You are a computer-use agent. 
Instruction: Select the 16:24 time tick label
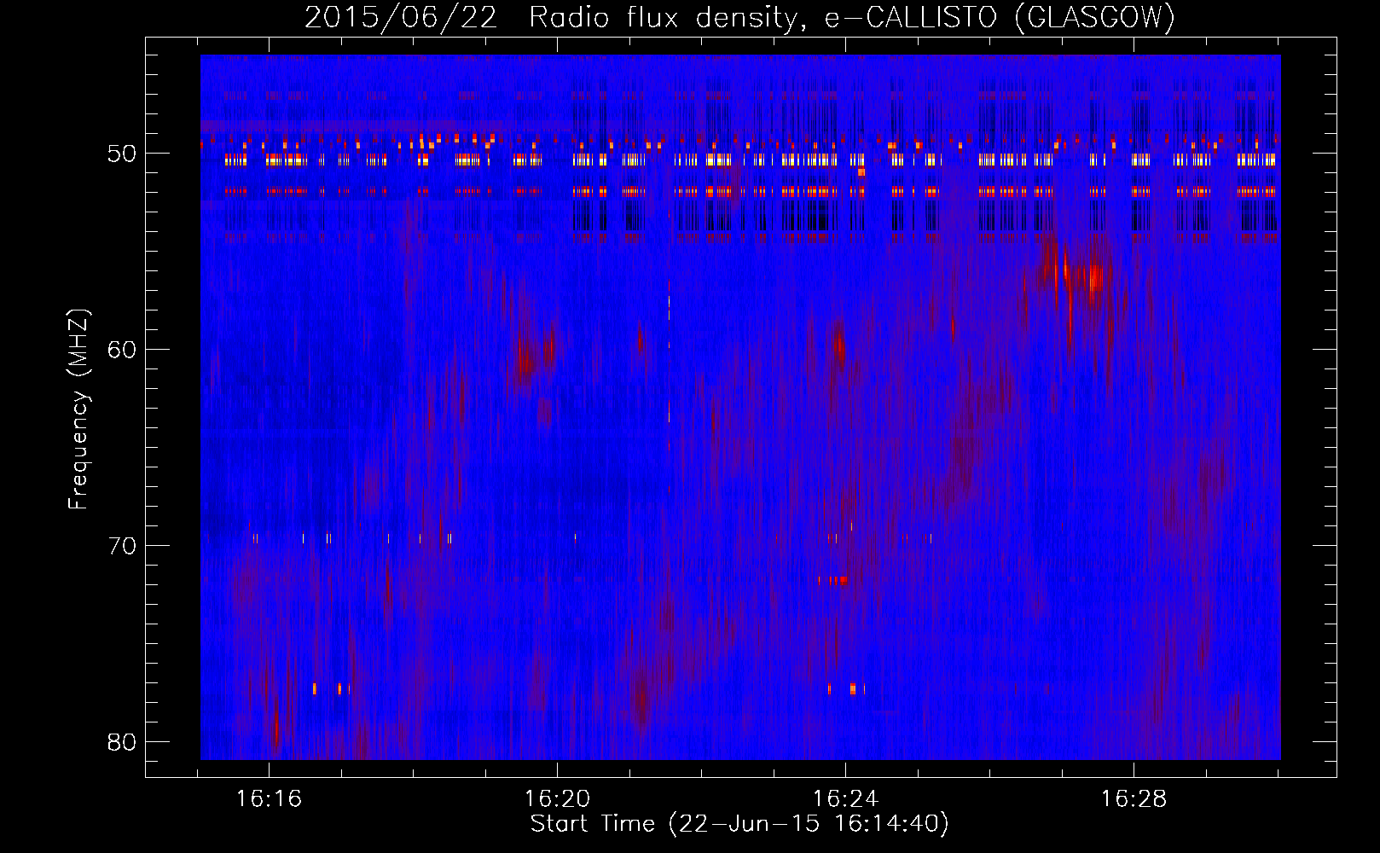tap(845, 799)
